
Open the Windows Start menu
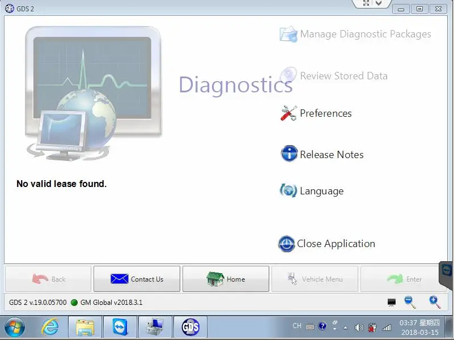coord(15,328)
